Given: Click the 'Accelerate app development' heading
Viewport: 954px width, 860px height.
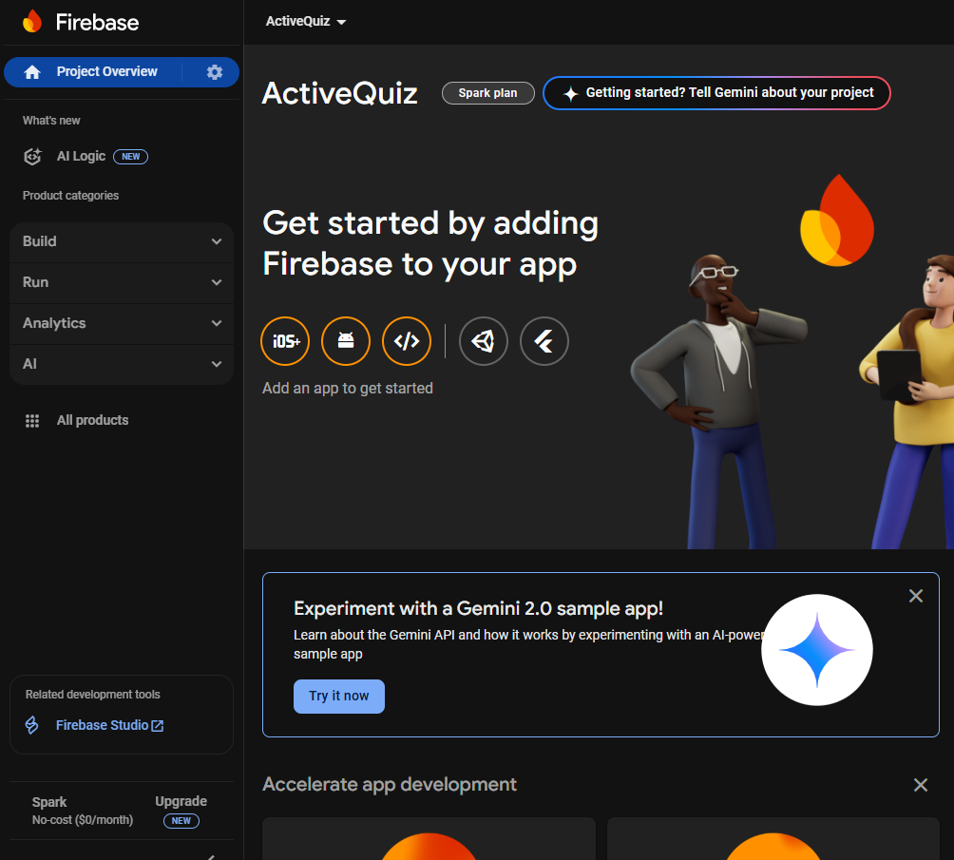Looking at the screenshot, I should [x=390, y=785].
